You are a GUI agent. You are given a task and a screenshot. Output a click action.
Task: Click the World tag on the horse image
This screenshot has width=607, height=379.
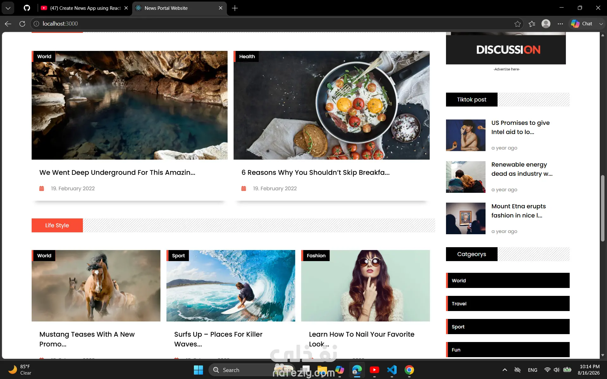click(44, 255)
